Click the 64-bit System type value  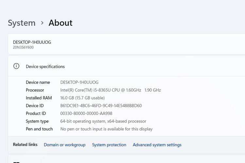tap(103, 121)
